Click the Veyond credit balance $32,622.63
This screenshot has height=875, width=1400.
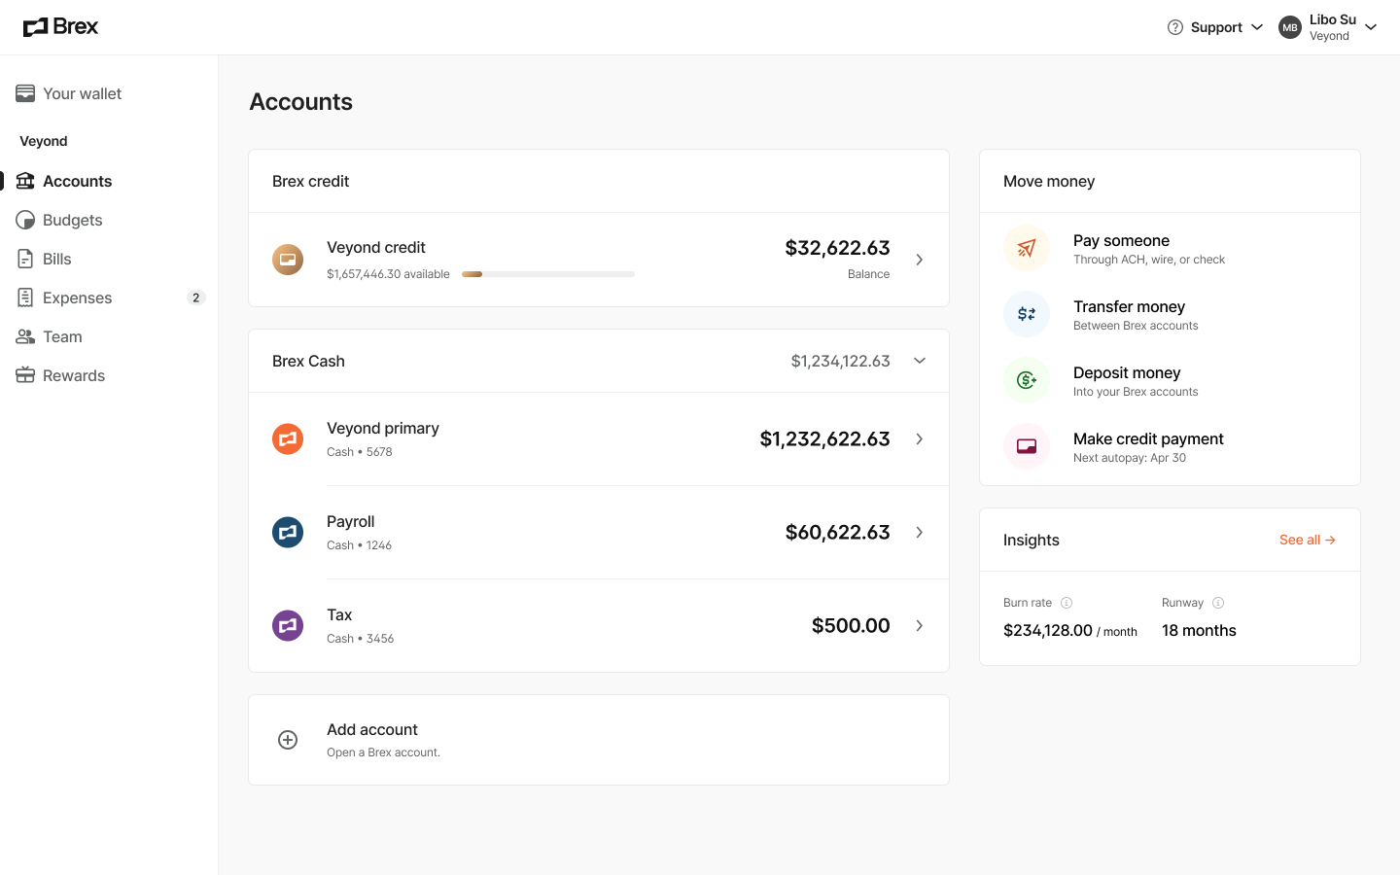pyautogui.click(x=837, y=248)
